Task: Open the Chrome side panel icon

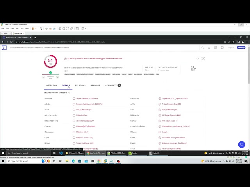Action: 239,42
